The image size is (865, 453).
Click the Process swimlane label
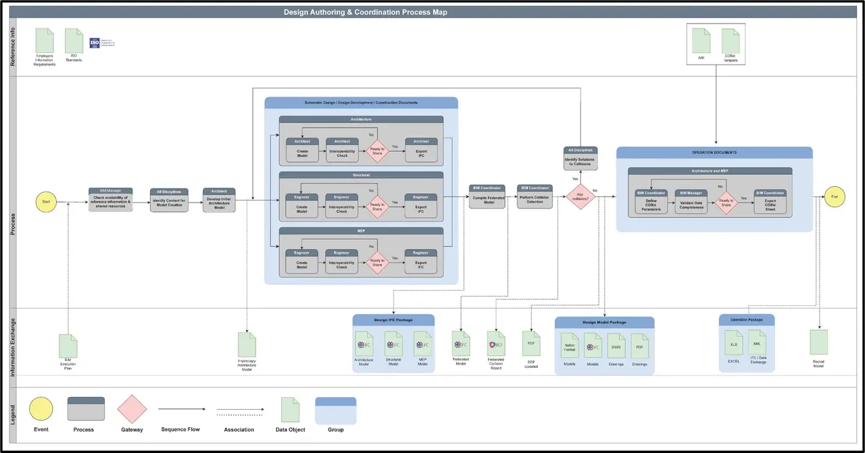coord(13,223)
